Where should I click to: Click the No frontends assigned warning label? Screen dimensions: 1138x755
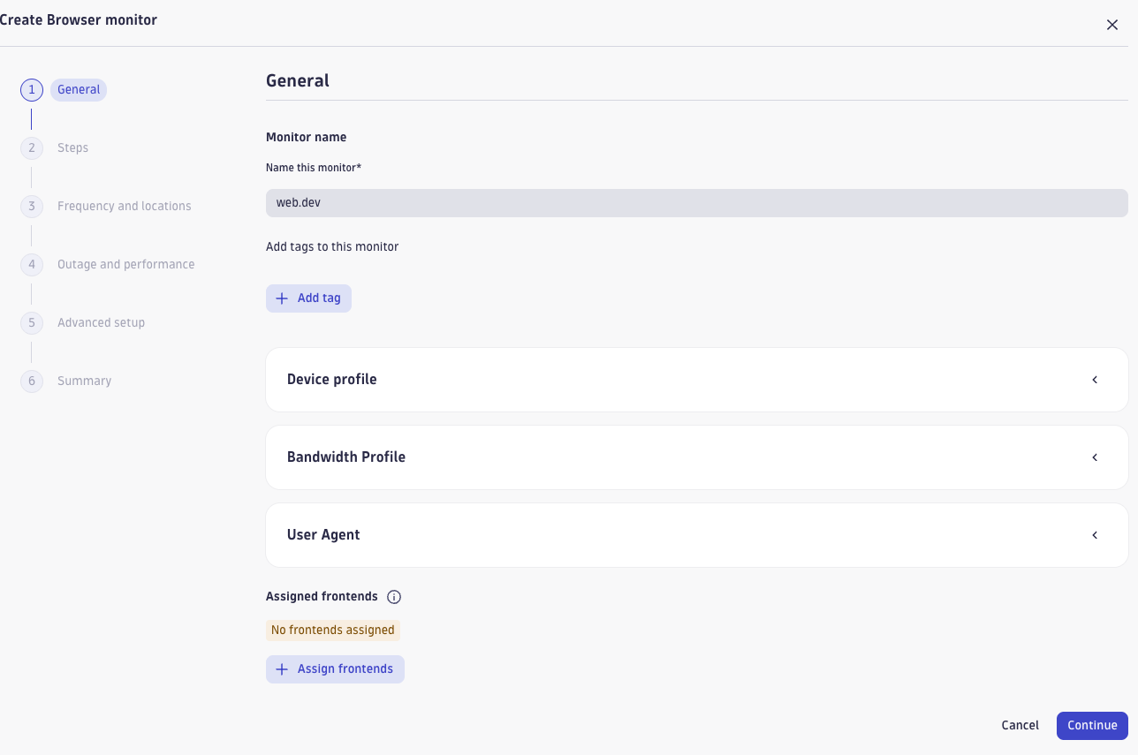[x=332, y=630]
